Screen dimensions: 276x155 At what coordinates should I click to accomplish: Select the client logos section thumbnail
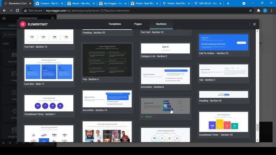click(x=49, y=133)
